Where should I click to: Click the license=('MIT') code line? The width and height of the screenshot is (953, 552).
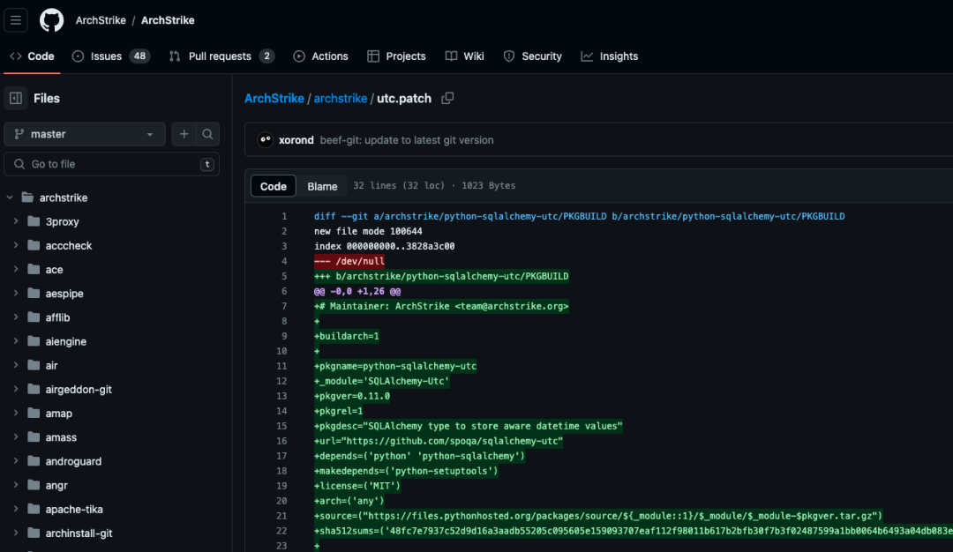[357, 486]
